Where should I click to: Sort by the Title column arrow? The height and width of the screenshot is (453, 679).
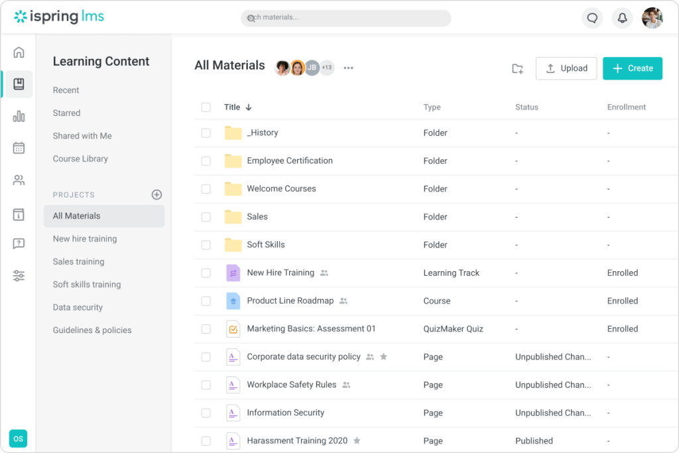tap(249, 107)
